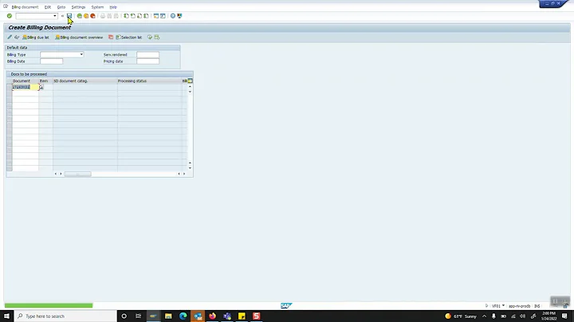Image resolution: width=574 pixels, height=322 pixels.
Task: Open the Edit menu
Action: 48,7
